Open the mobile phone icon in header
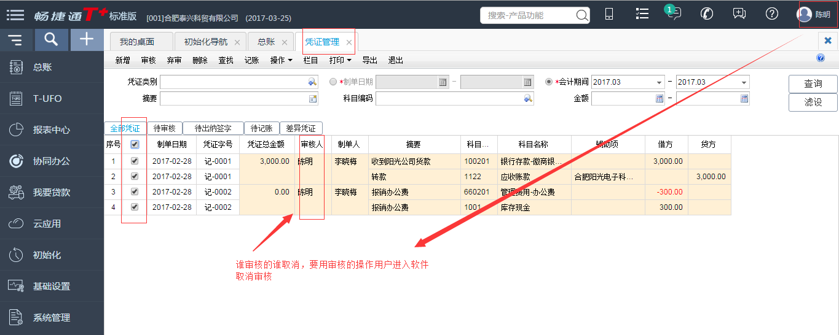This screenshot has height=335, width=839. pyautogui.click(x=609, y=14)
